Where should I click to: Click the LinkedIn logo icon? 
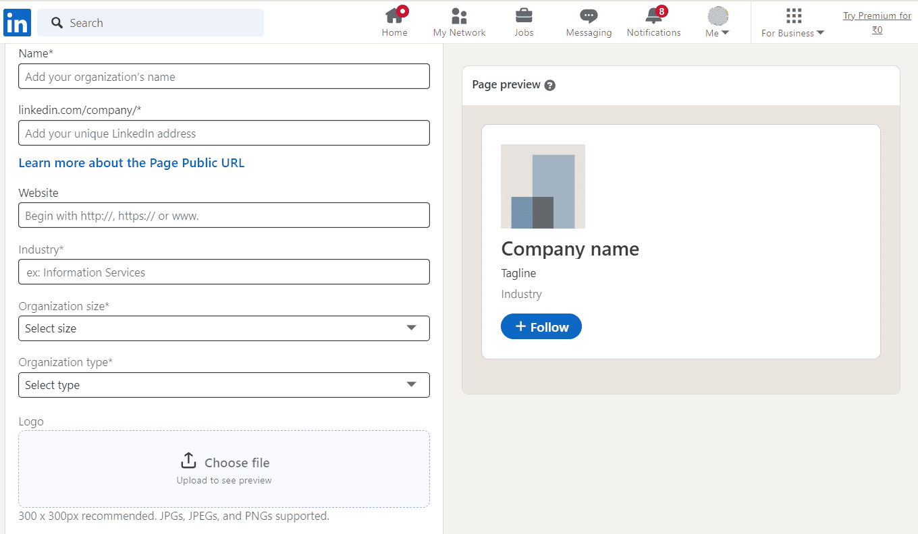click(17, 23)
